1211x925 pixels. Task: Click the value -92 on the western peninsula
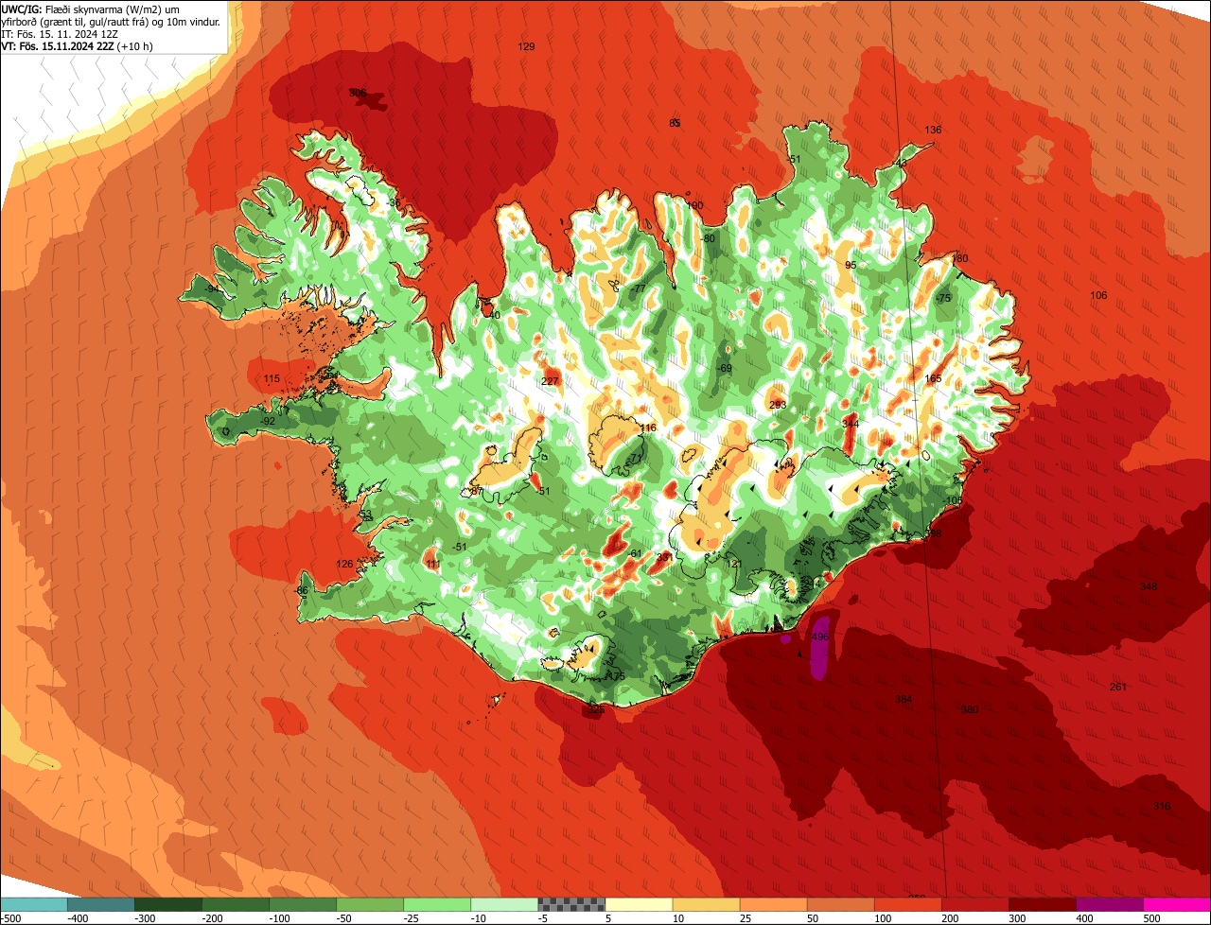pos(268,421)
